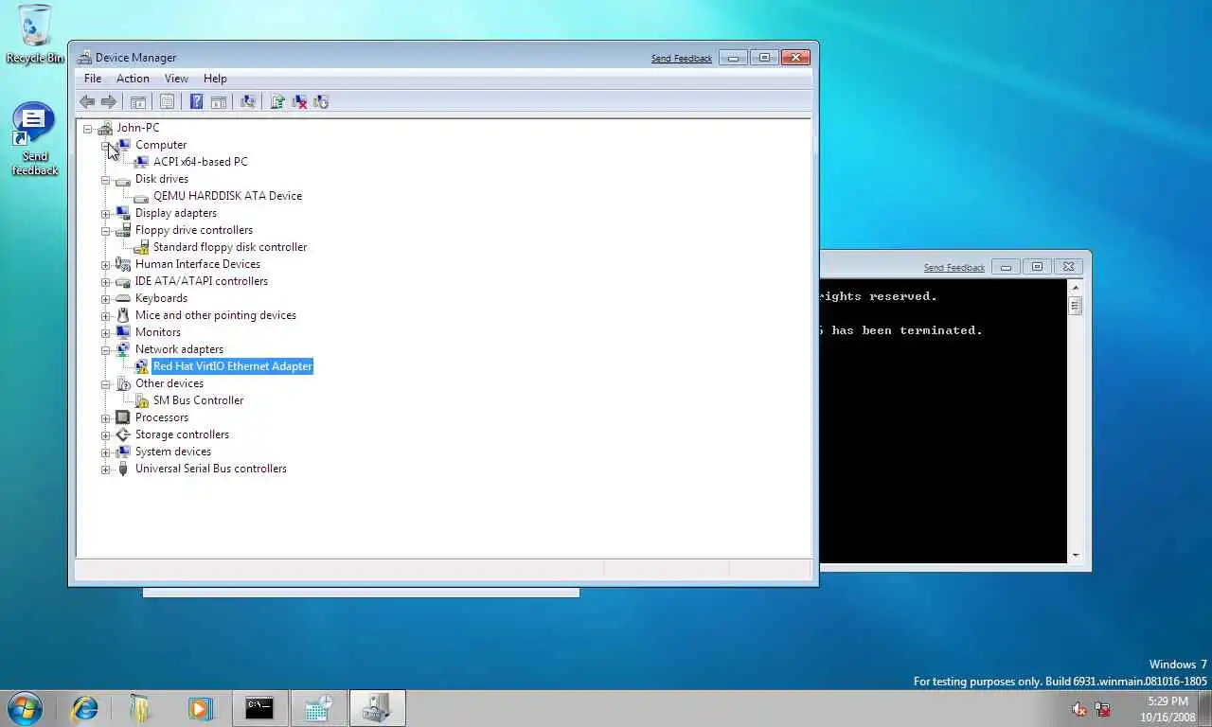Screen dimensions: 1212x727
Task: Click the Send feedback desktop shortcut
Action: tap(35, 139)
